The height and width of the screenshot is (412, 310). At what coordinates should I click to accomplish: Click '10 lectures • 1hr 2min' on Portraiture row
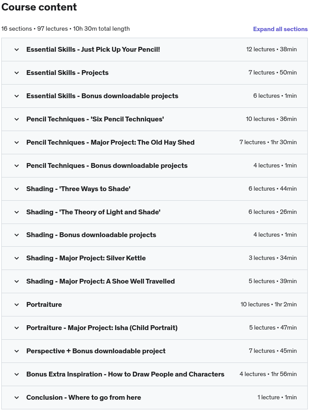[x=268, y=304]
